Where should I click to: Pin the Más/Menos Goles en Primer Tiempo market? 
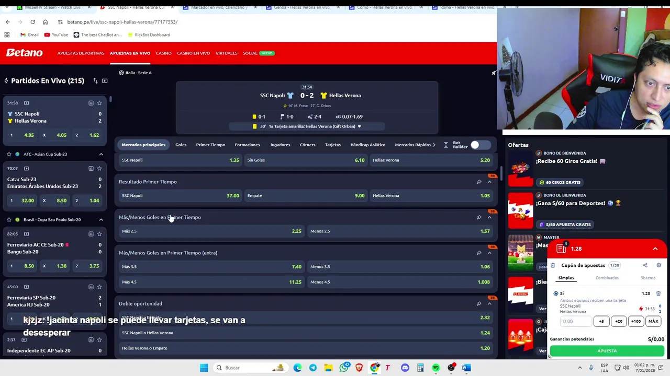coord(479,217)
